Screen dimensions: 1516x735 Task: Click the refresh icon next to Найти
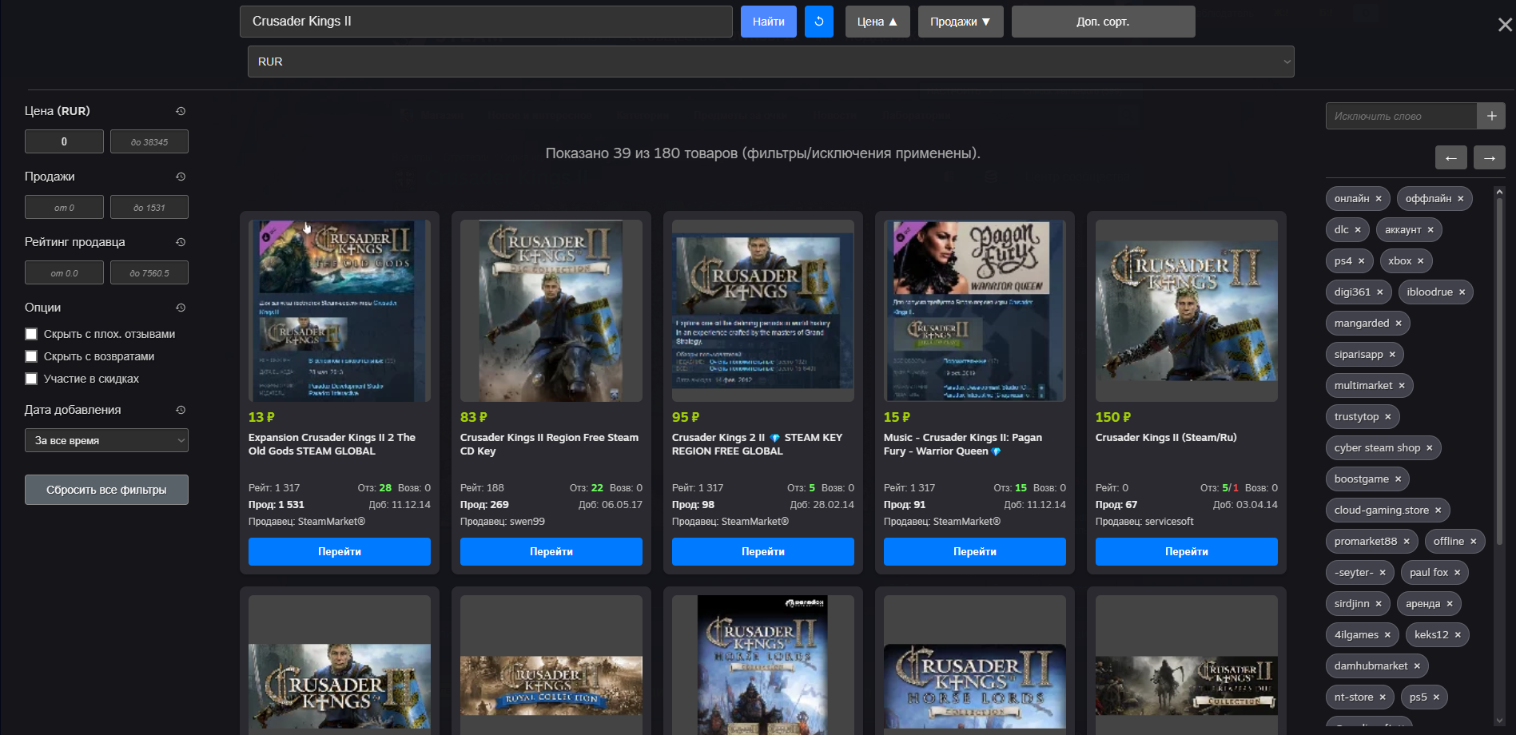[818, 22]
